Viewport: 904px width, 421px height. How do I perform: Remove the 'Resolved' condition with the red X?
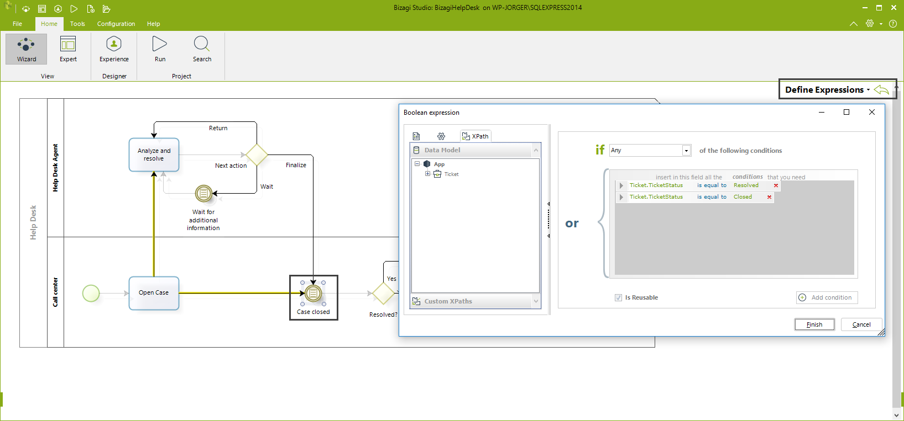[776, 185]
